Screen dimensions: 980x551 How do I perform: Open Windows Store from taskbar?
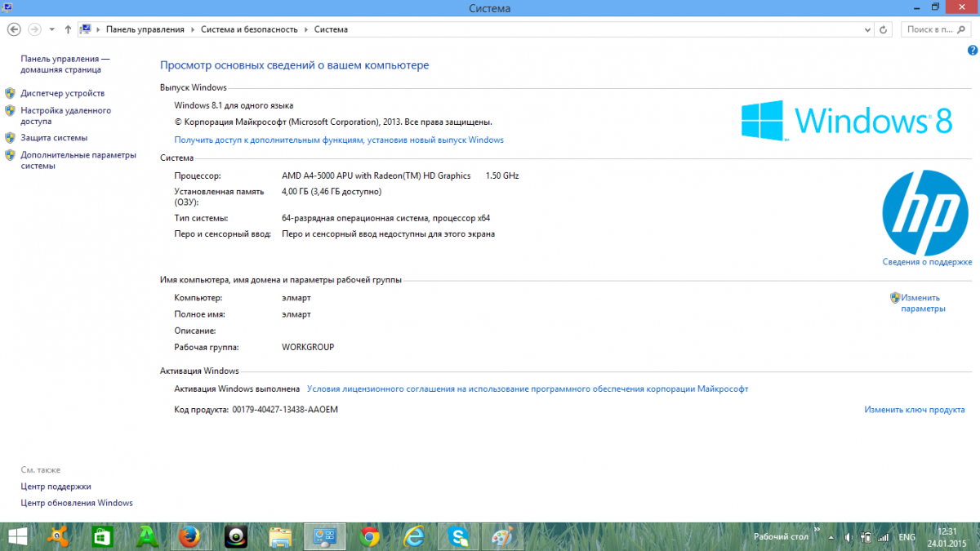[x=102, y=536]
